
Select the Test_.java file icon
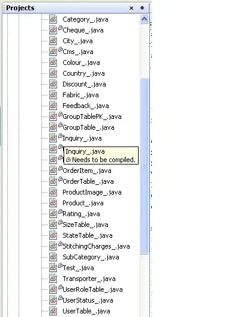[x=53, y=268]
